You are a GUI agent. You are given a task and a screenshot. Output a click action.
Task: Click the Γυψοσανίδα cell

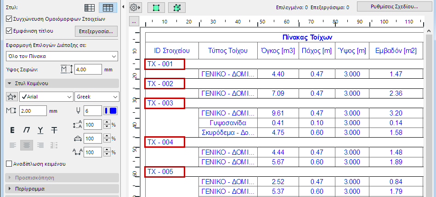coord(228,123)
